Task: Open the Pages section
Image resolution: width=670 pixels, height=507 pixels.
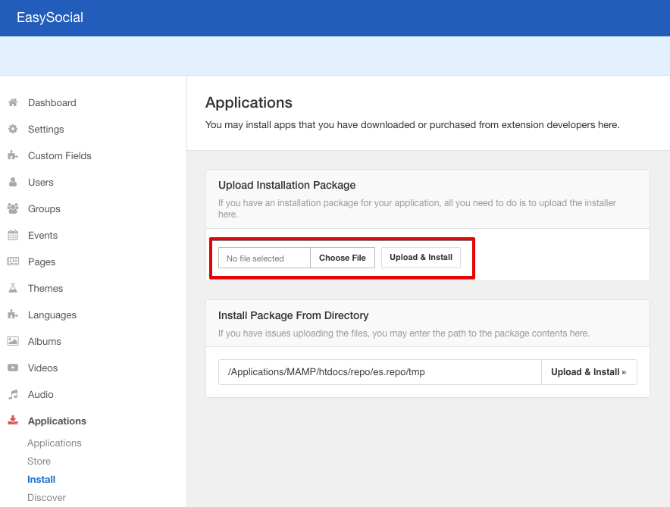Action: 42,261
